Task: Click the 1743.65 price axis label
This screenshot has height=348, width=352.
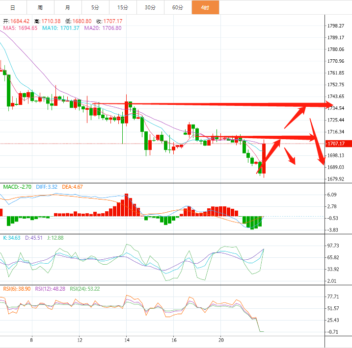Action: click(336, 97)
